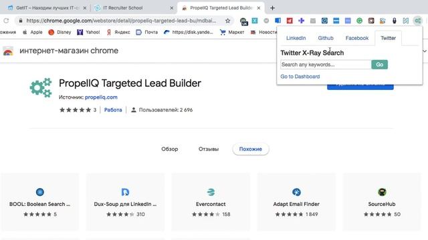
Task: Click the colorful orange-blue extension icon
Action: pyautogui.click(x=383, y=21)
